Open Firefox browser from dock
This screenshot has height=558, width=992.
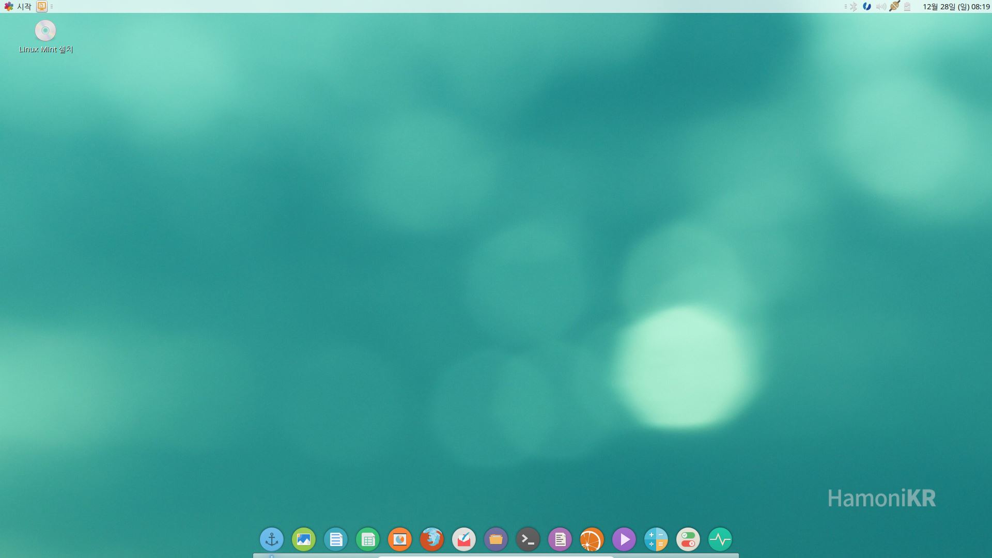pyautogui.click(x=432, y=539)
